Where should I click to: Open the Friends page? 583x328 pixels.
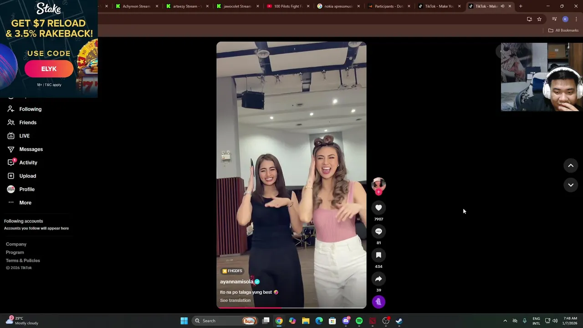(22, 123)
